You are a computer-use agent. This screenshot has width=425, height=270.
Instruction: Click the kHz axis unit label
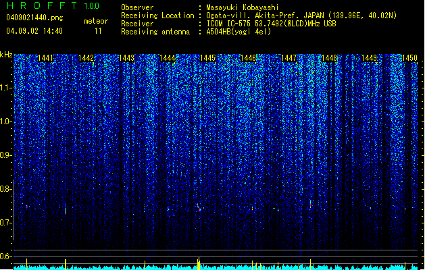coord(6,55)
